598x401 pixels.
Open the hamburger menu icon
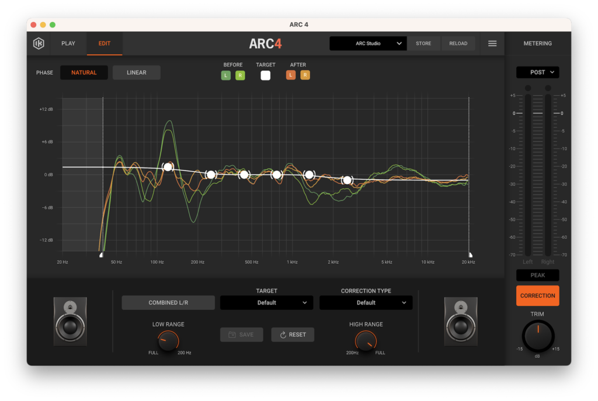coord(492,43)
